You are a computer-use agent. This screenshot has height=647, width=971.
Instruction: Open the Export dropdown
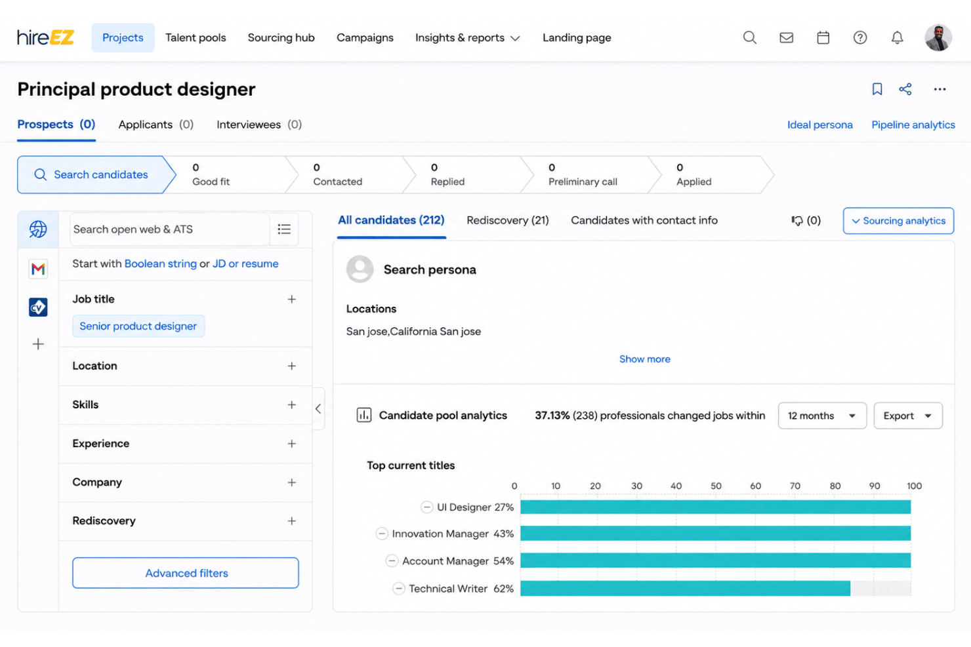[x=908, y=416]
